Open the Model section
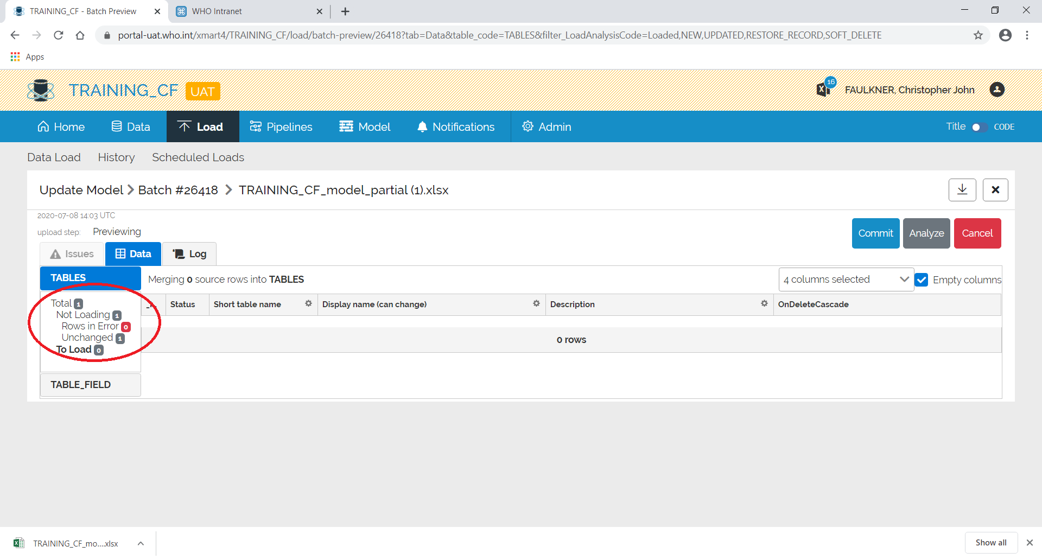The image size is (1042, 559). pos(365,126)
